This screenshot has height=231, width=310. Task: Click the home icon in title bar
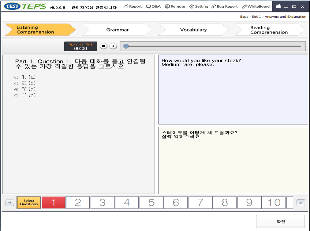coord(278,6)
